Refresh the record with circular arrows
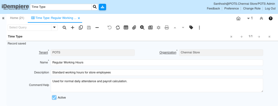Viewport: 278px width, 106px height. (118, 28)
